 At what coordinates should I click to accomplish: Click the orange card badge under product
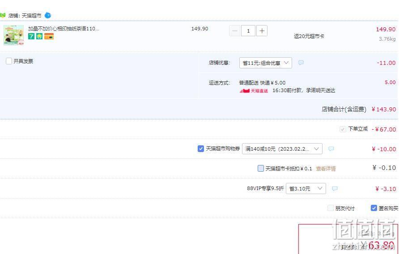coord(49,36)
